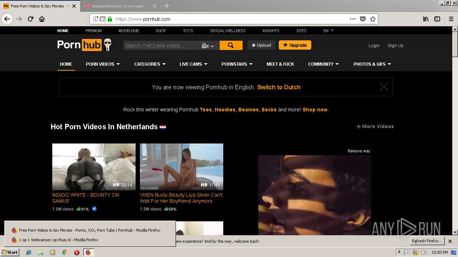Save page to Pocket icon
The height and width of the screenshot is (257, 458).
(x=363, y=19)
